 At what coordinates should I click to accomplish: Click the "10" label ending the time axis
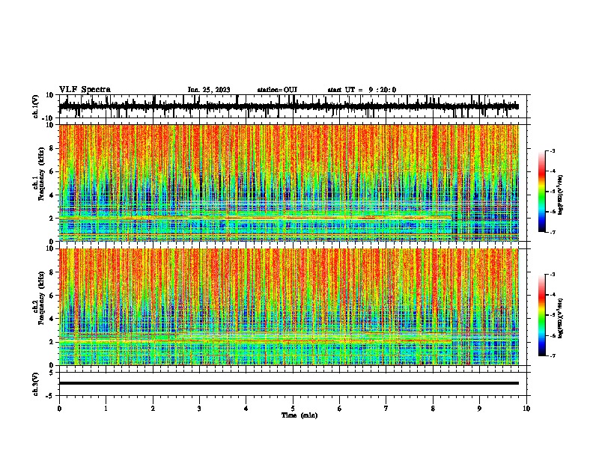click(x=526, y=409)
